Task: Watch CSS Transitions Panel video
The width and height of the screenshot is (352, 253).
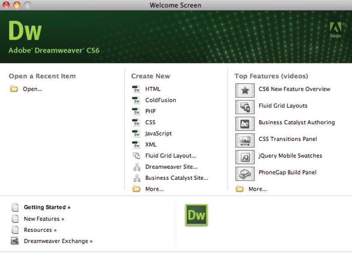Action: [288, 139]
